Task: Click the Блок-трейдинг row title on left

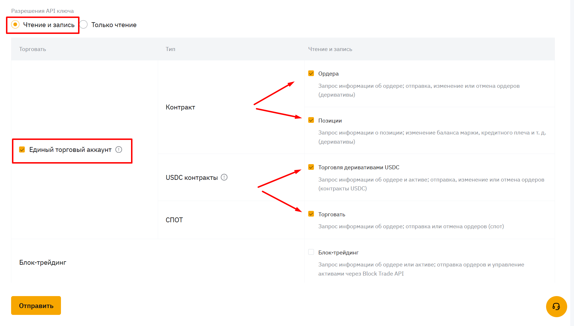Action: [x=43, y=262]
